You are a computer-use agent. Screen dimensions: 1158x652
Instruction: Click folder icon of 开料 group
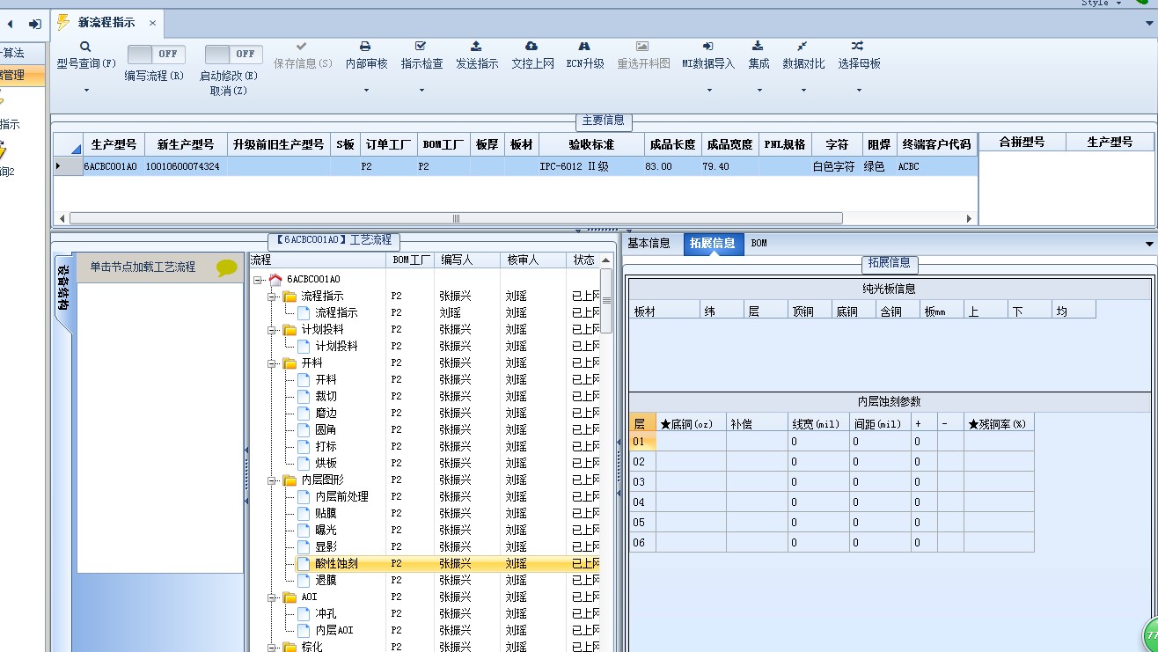289,363
